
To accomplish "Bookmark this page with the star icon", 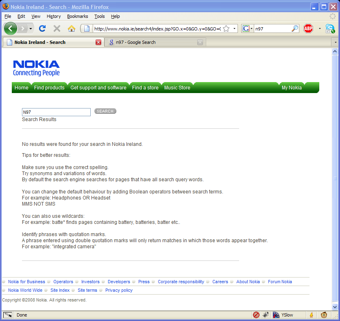I will point(226,28).
